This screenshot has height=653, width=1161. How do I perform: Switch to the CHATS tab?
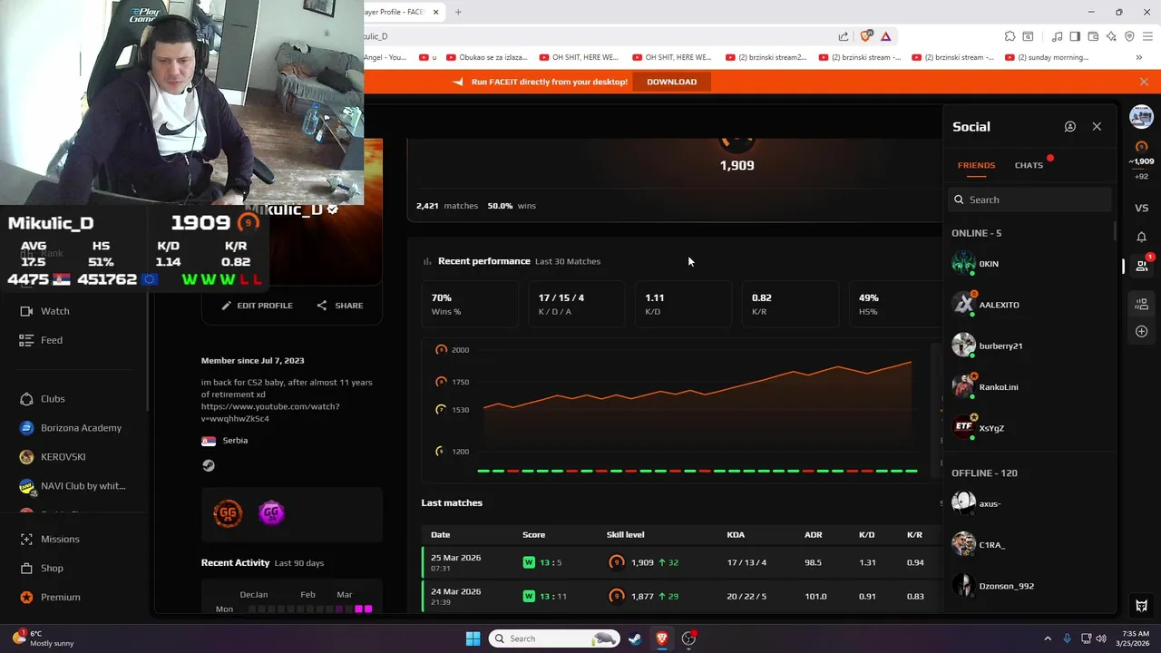pos(1029,165)
